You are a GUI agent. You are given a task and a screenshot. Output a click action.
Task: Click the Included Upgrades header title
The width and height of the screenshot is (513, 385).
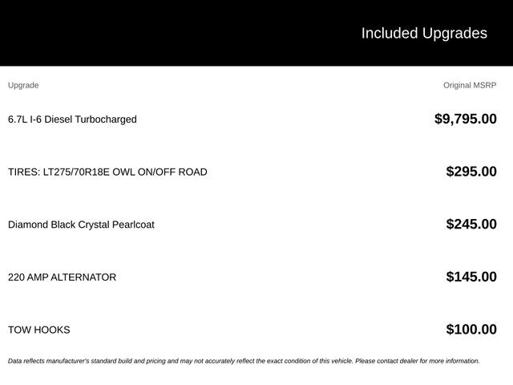(x=424, y=34)
